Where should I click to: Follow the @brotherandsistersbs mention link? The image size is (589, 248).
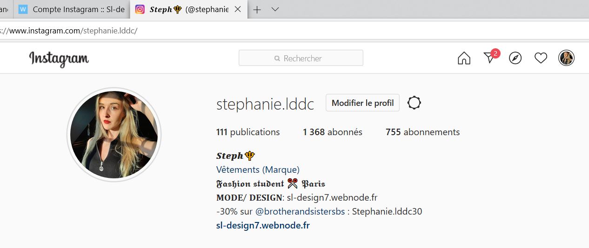tap(300, 211)
